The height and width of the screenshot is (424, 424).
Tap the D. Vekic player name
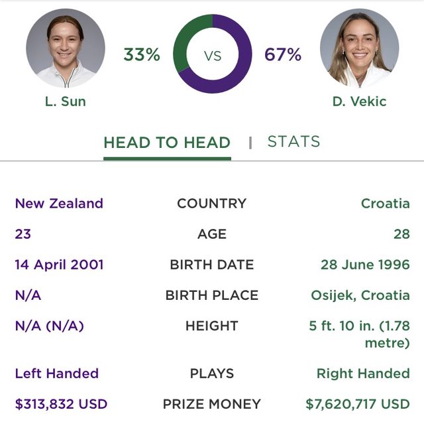coord(359,102)
